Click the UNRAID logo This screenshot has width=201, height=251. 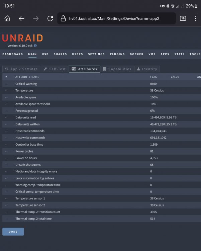tap(22, 38)
